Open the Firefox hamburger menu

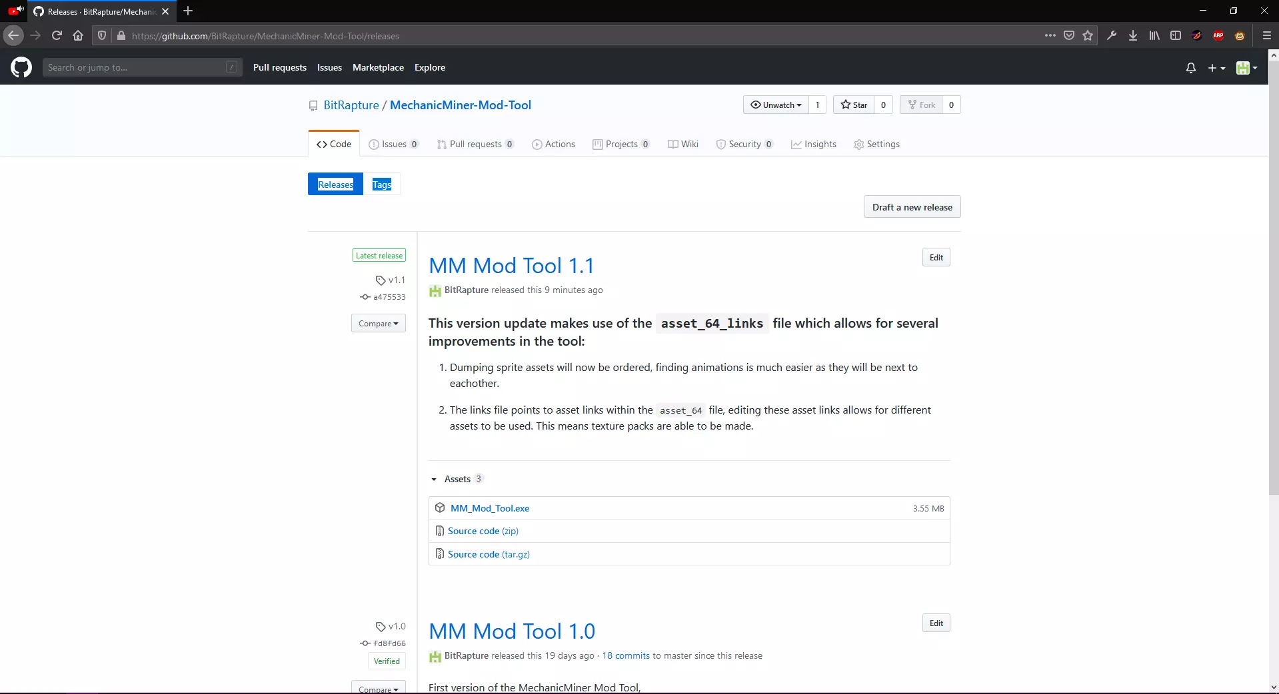pos(1267,36)
